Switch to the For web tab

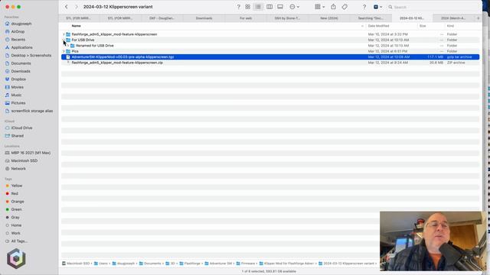(x=246, y=18)
